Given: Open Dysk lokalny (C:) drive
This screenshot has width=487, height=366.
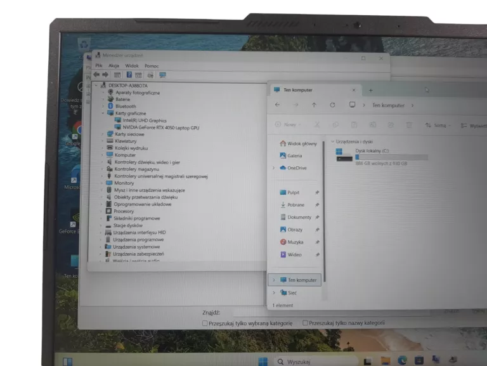Looking at the screenshot, I should click(372, 151).
